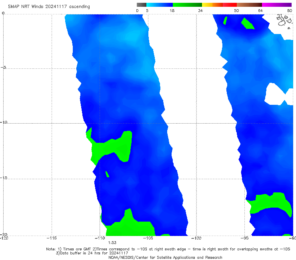Click the 'NOAA/NESDIS/Center for Satellite Applications' credit line
This screenshot has height=260, width=296.
click(x=165, y=258)
